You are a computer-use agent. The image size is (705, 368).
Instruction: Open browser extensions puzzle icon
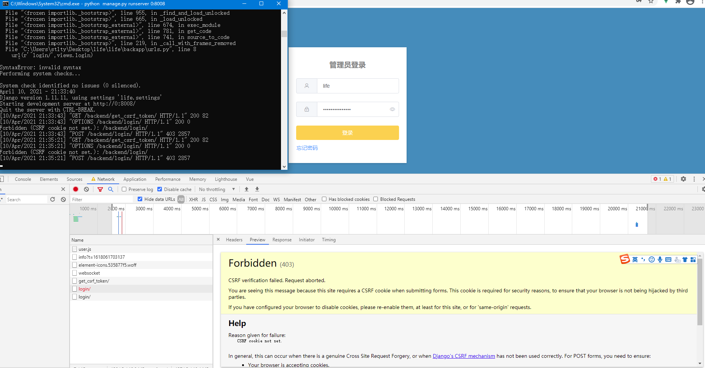(x=678, y=2)
